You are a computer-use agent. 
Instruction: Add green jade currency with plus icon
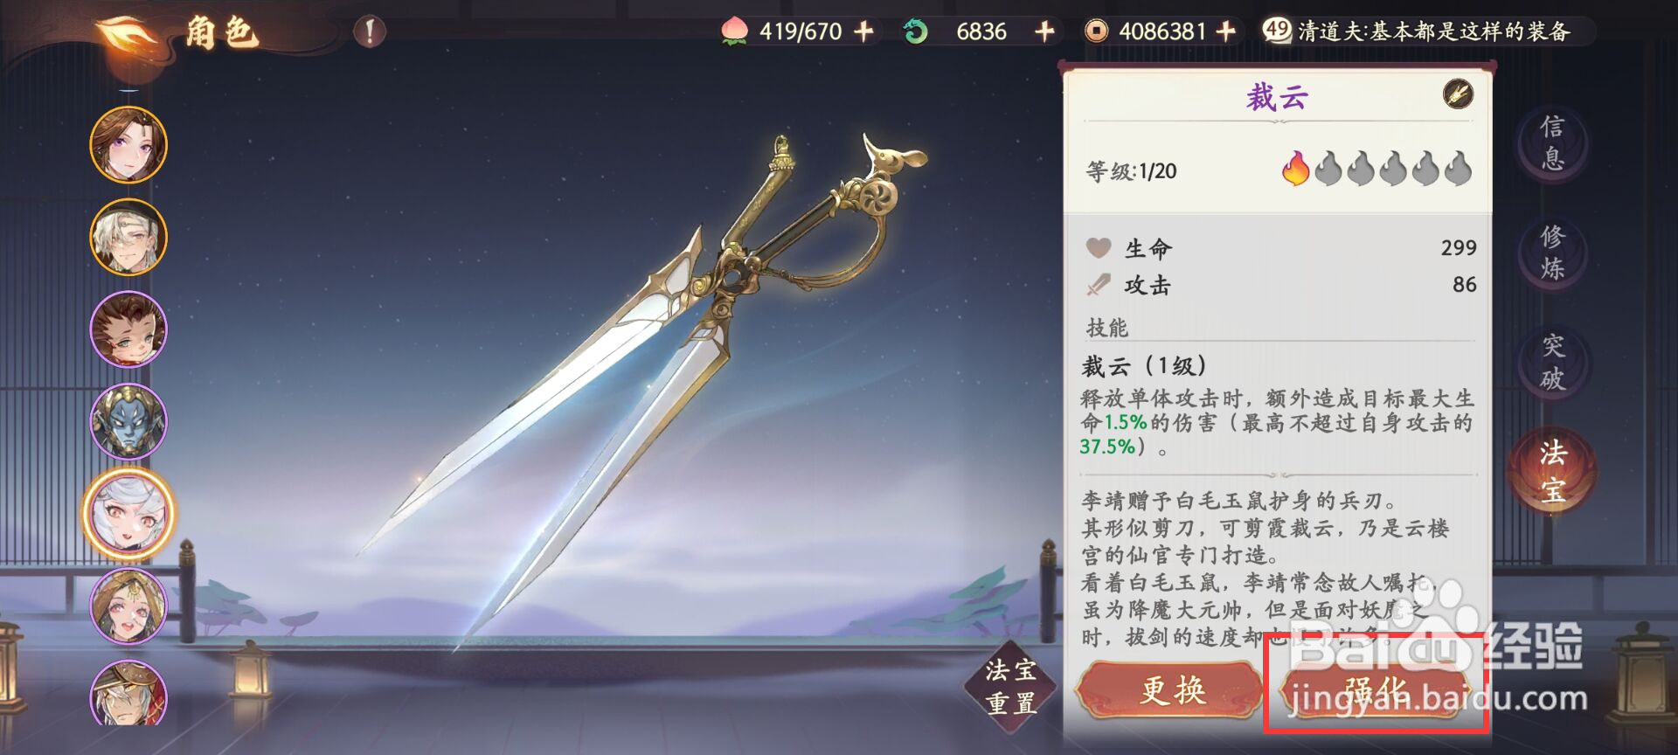[1044, 31]
